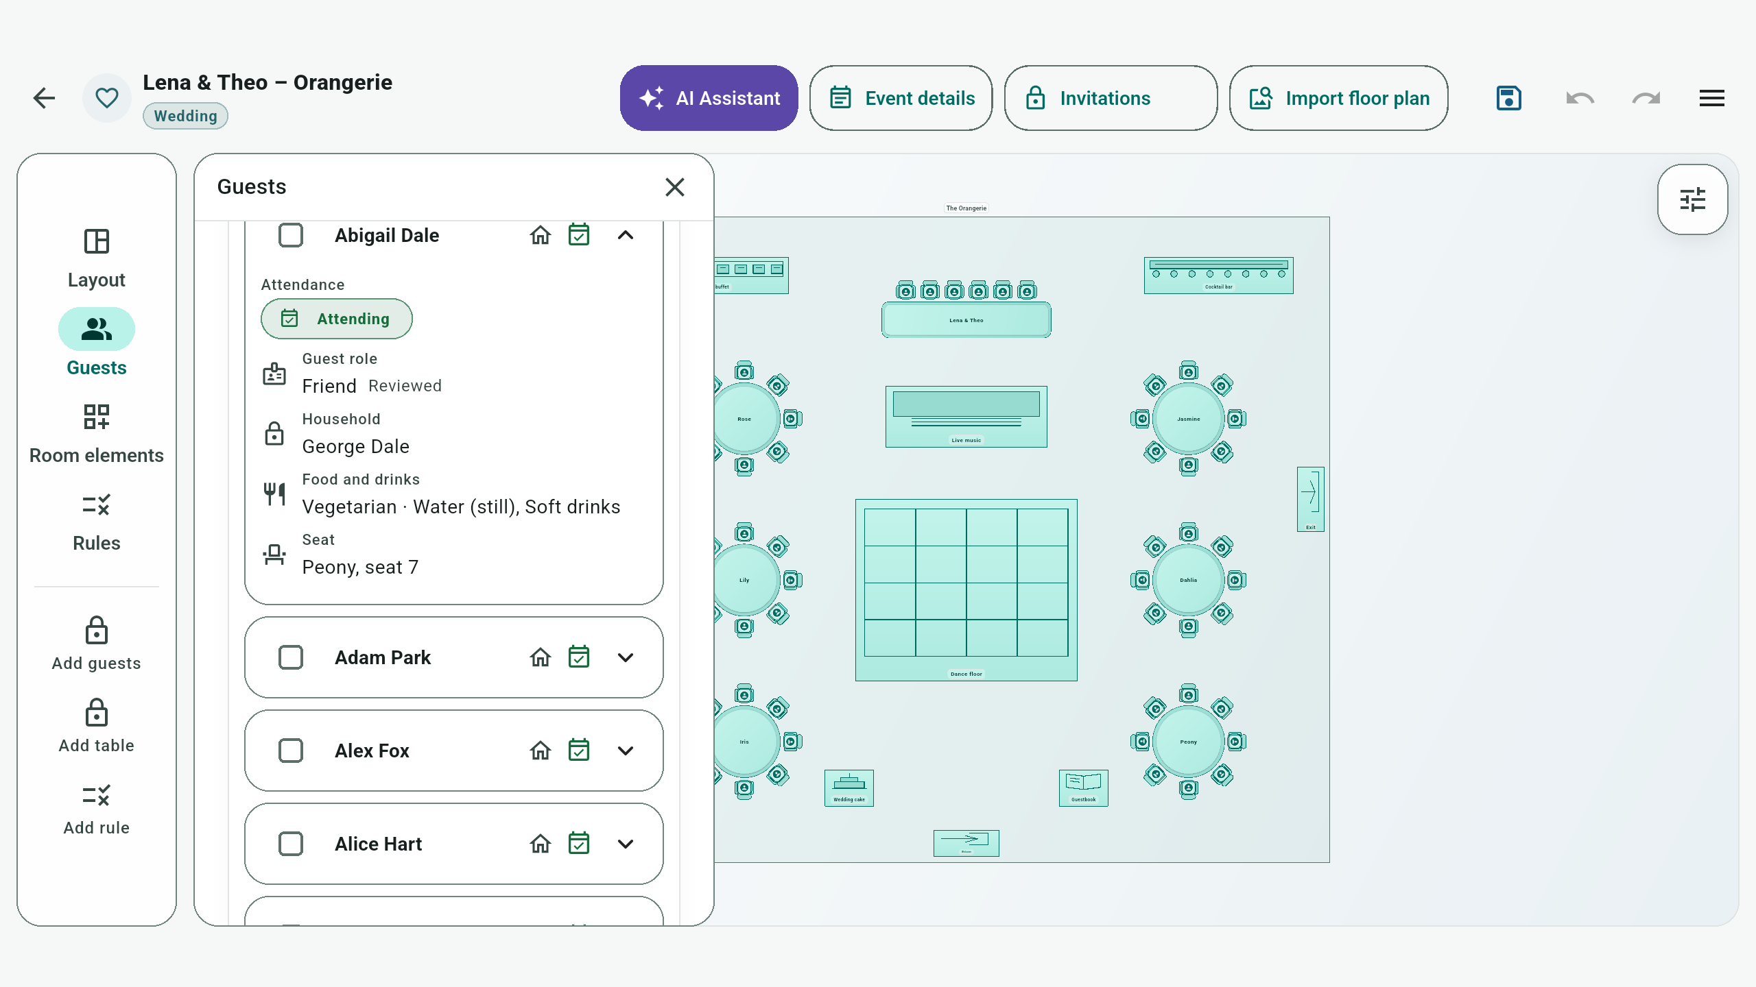Click Import floor plan

(1339, 98)
